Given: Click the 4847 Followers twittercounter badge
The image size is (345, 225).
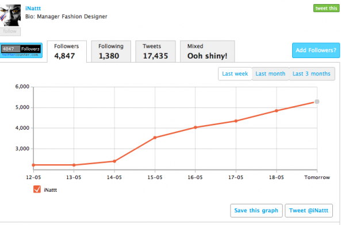Looking at the screenshot, I should (21, 51).
